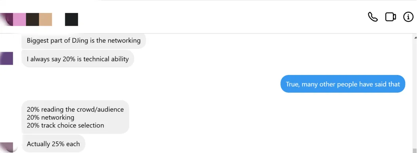Screen dimensions: 417x153
Task: Click the dark brown pixelated header block
Action: pyautogui.click(x=32, y=19)
